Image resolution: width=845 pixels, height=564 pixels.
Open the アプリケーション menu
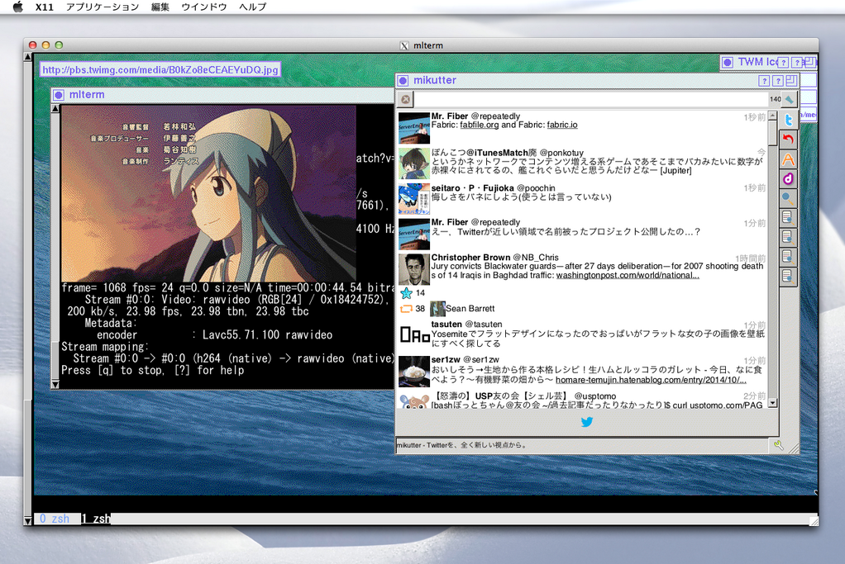pyautogui.click(x=103, y=7)
